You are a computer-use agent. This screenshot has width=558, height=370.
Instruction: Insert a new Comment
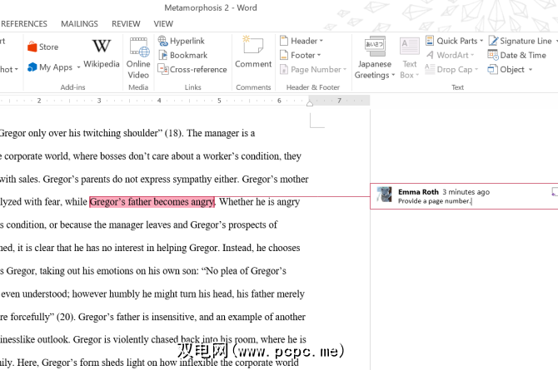[x=253, y=52]
